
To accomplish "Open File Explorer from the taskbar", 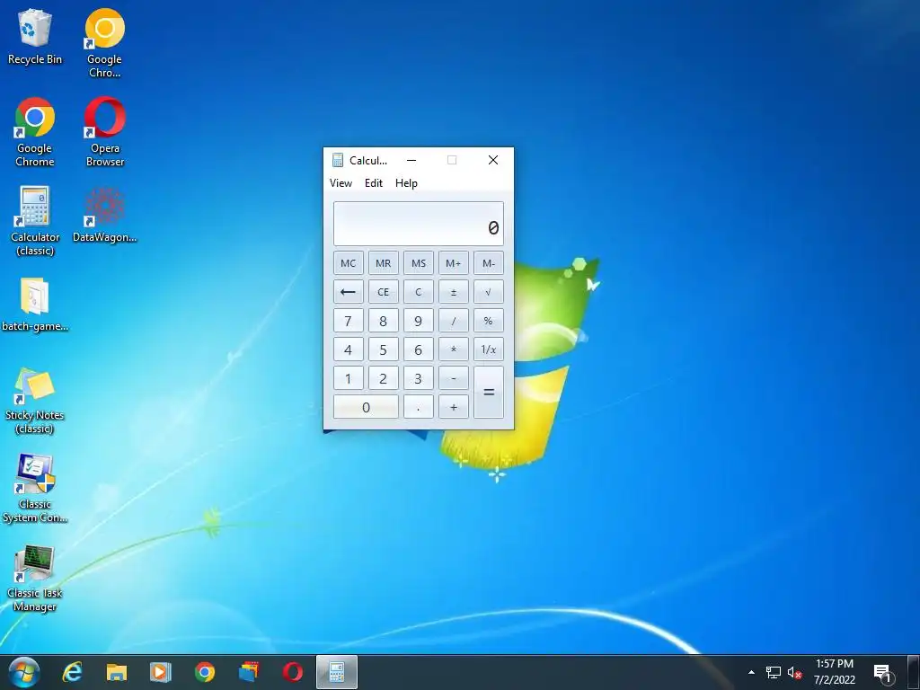I will [116, 672].
